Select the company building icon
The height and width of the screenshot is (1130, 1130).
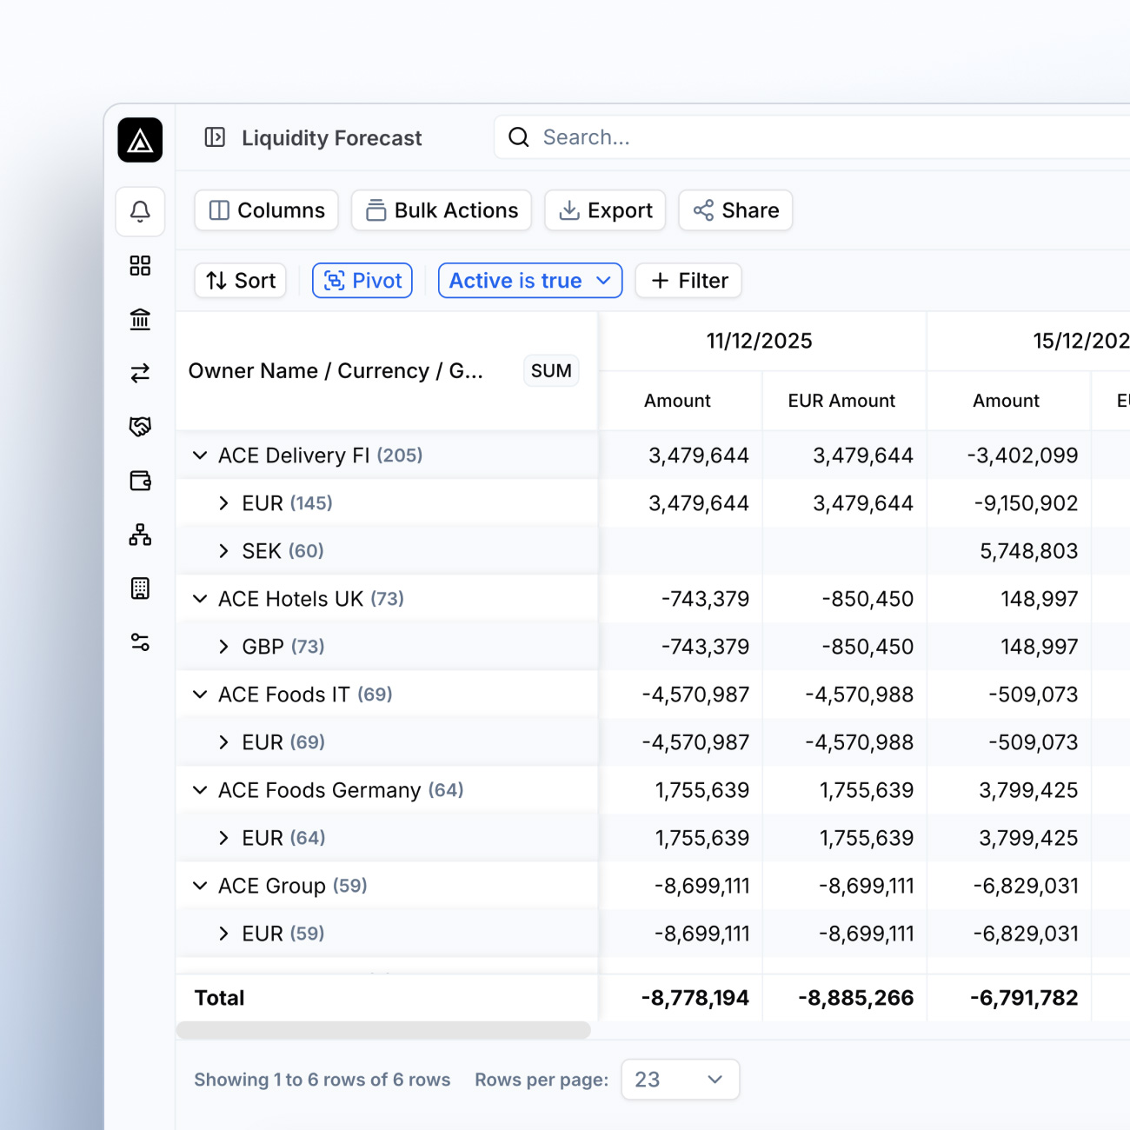click(140, 588)
